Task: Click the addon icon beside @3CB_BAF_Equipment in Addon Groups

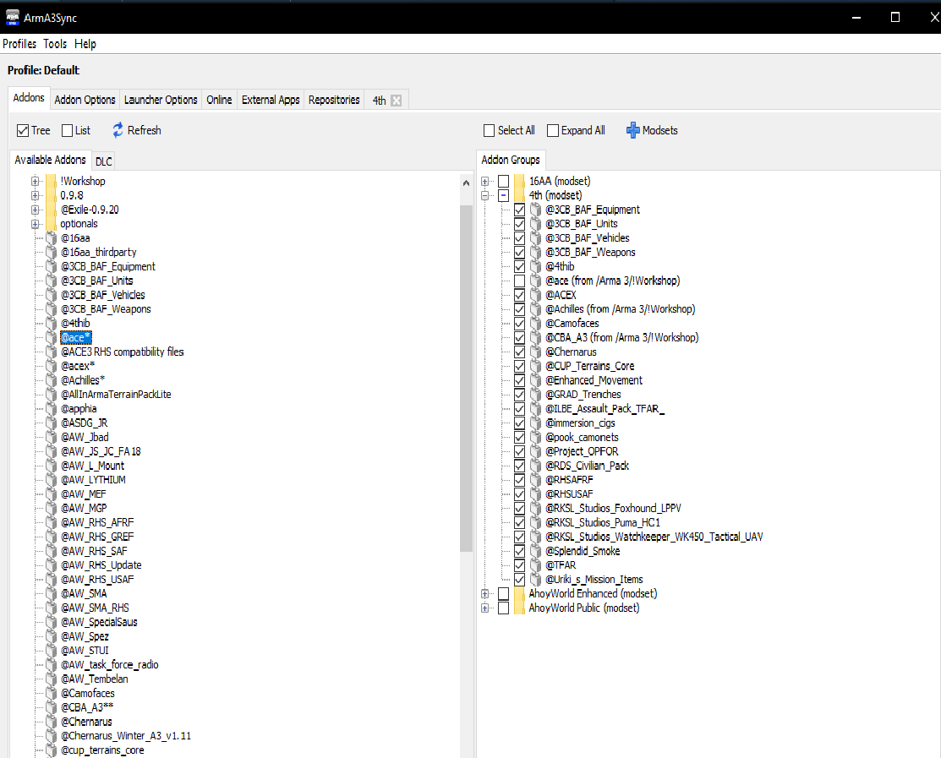Action: (x=536, y=210)
